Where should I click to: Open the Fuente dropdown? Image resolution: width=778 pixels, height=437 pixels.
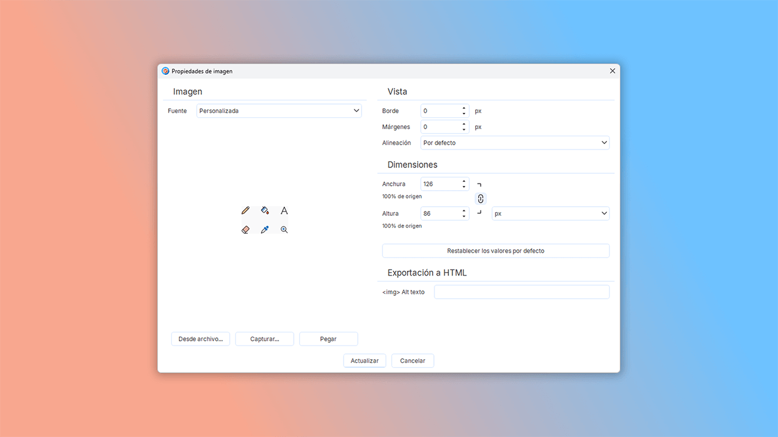(x=279, y=111)
